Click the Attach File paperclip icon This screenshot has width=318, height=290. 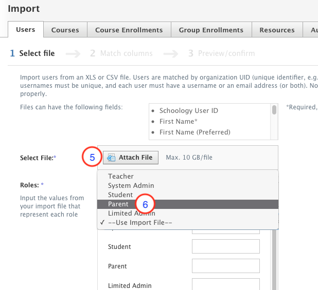click(x=111, y=158)
